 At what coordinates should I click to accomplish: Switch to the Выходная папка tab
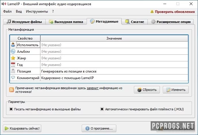pyautogui.click(x=66, y=22)
